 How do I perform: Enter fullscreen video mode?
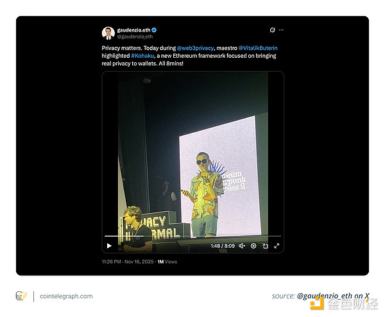(x=277, y=246)
